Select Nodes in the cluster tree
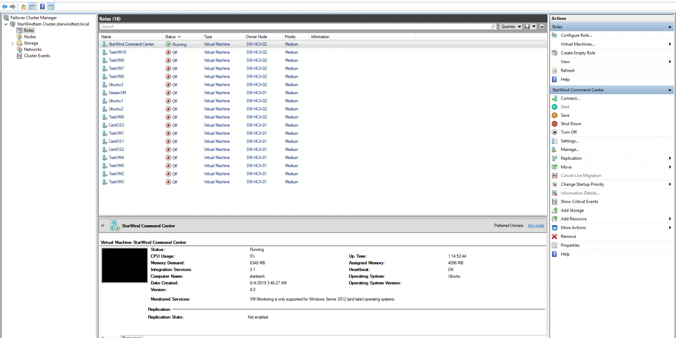 pyautogui.click(x=30, y=37)
